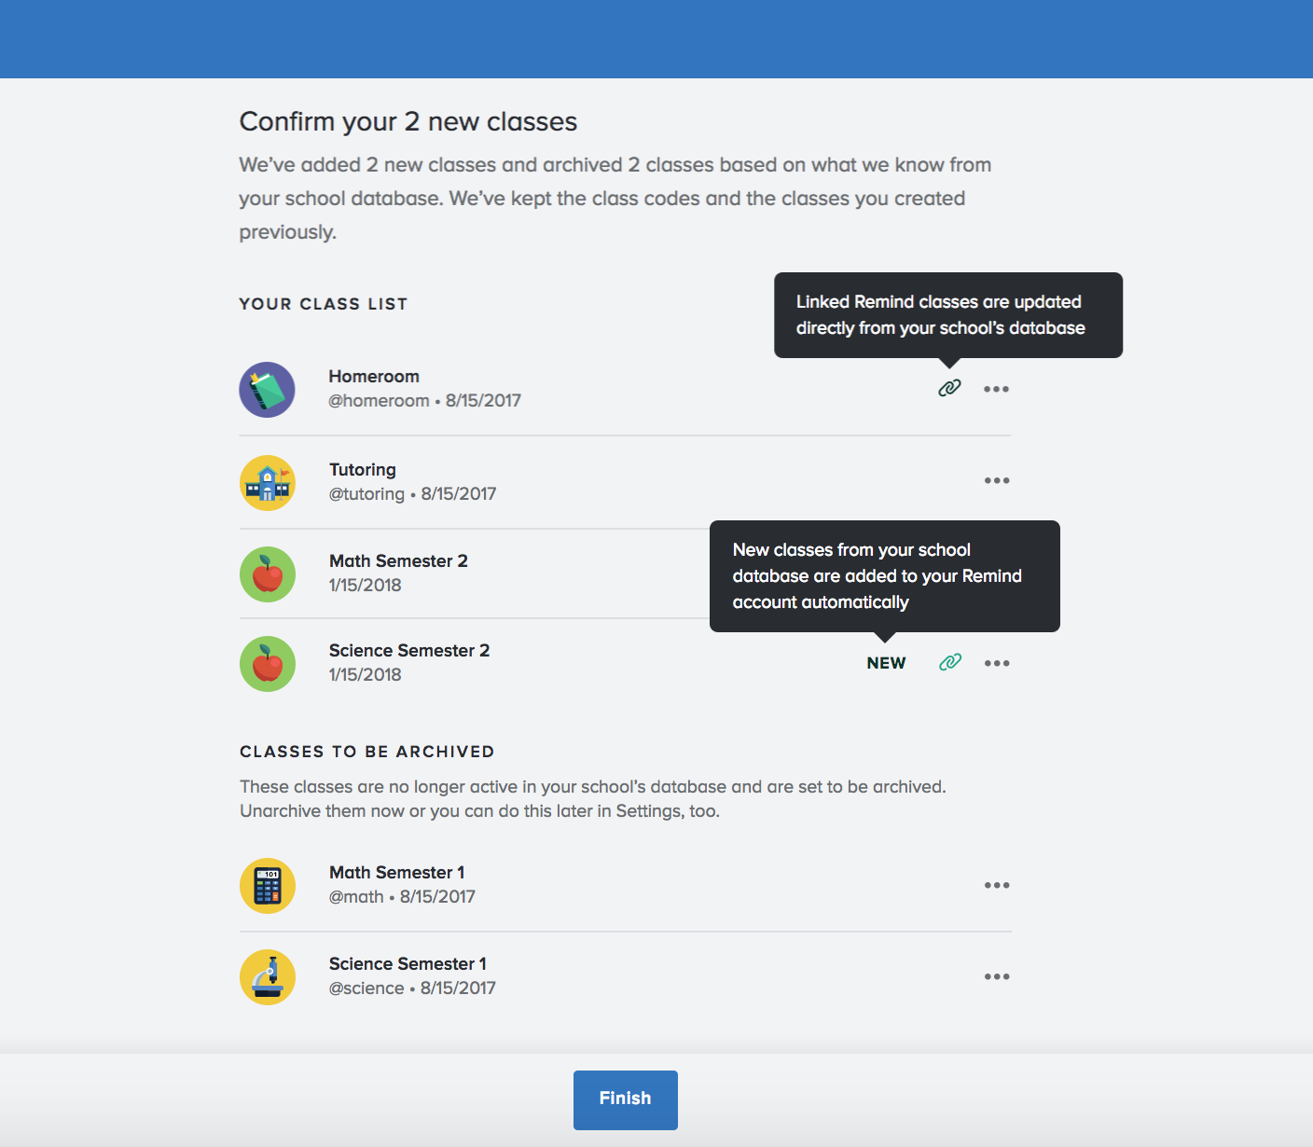The height and width of the screenshot is (1147, 1313).
Task: Open the three-dot menu for Homeroom
Action: click(x=996, y=389)
